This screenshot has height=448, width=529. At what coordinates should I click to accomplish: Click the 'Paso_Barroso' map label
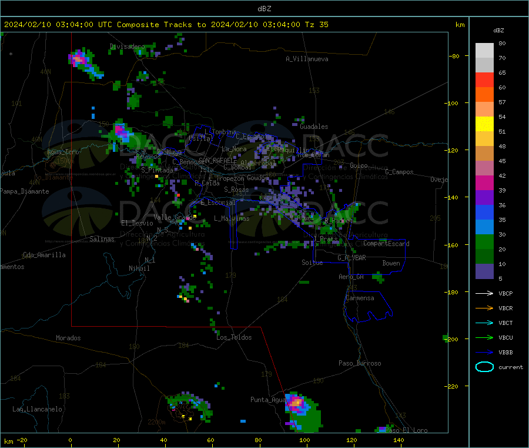[360, 363]
